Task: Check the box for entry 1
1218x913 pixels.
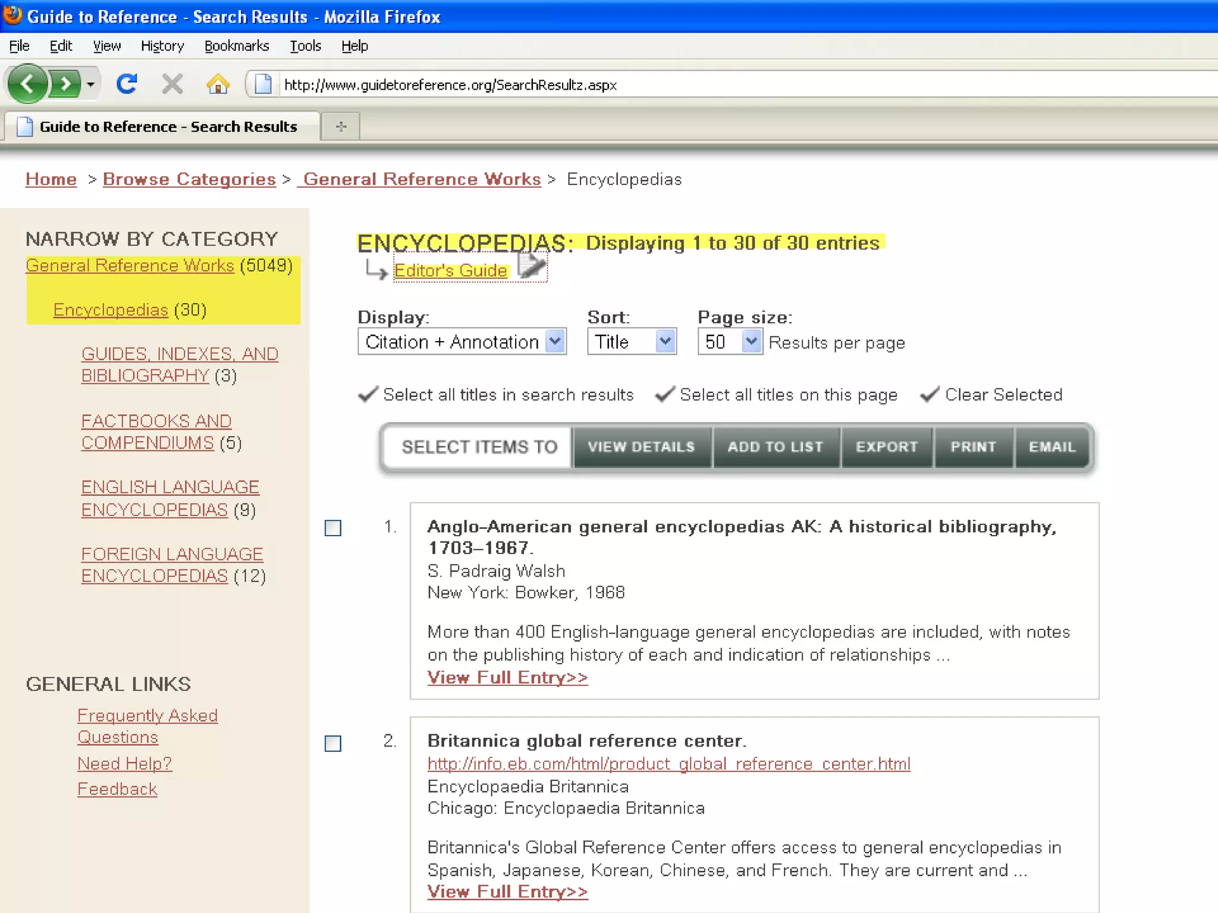Action: [333, 528]
